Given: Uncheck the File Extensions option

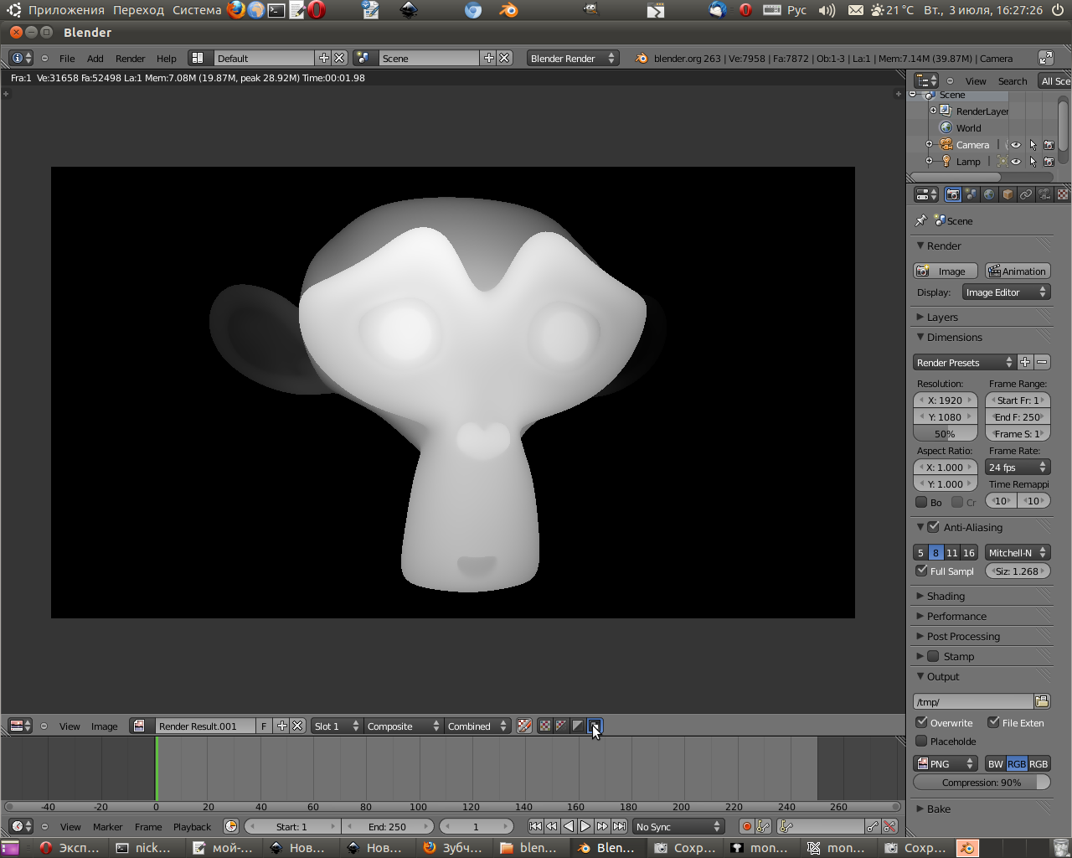Looking at the screenshot, I should point(994,721).
